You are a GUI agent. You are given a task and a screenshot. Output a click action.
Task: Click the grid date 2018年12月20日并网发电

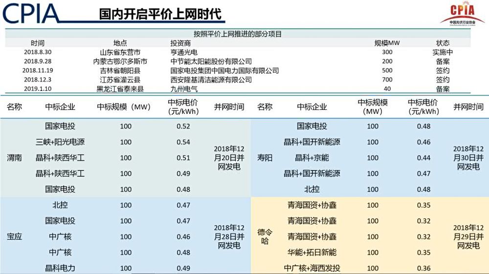[x=229, y=158]
